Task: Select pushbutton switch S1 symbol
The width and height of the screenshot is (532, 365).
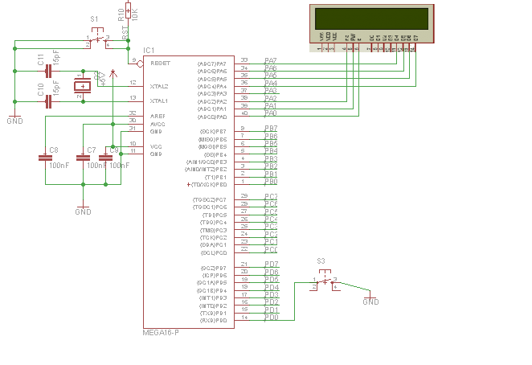Action: (98, 39)
